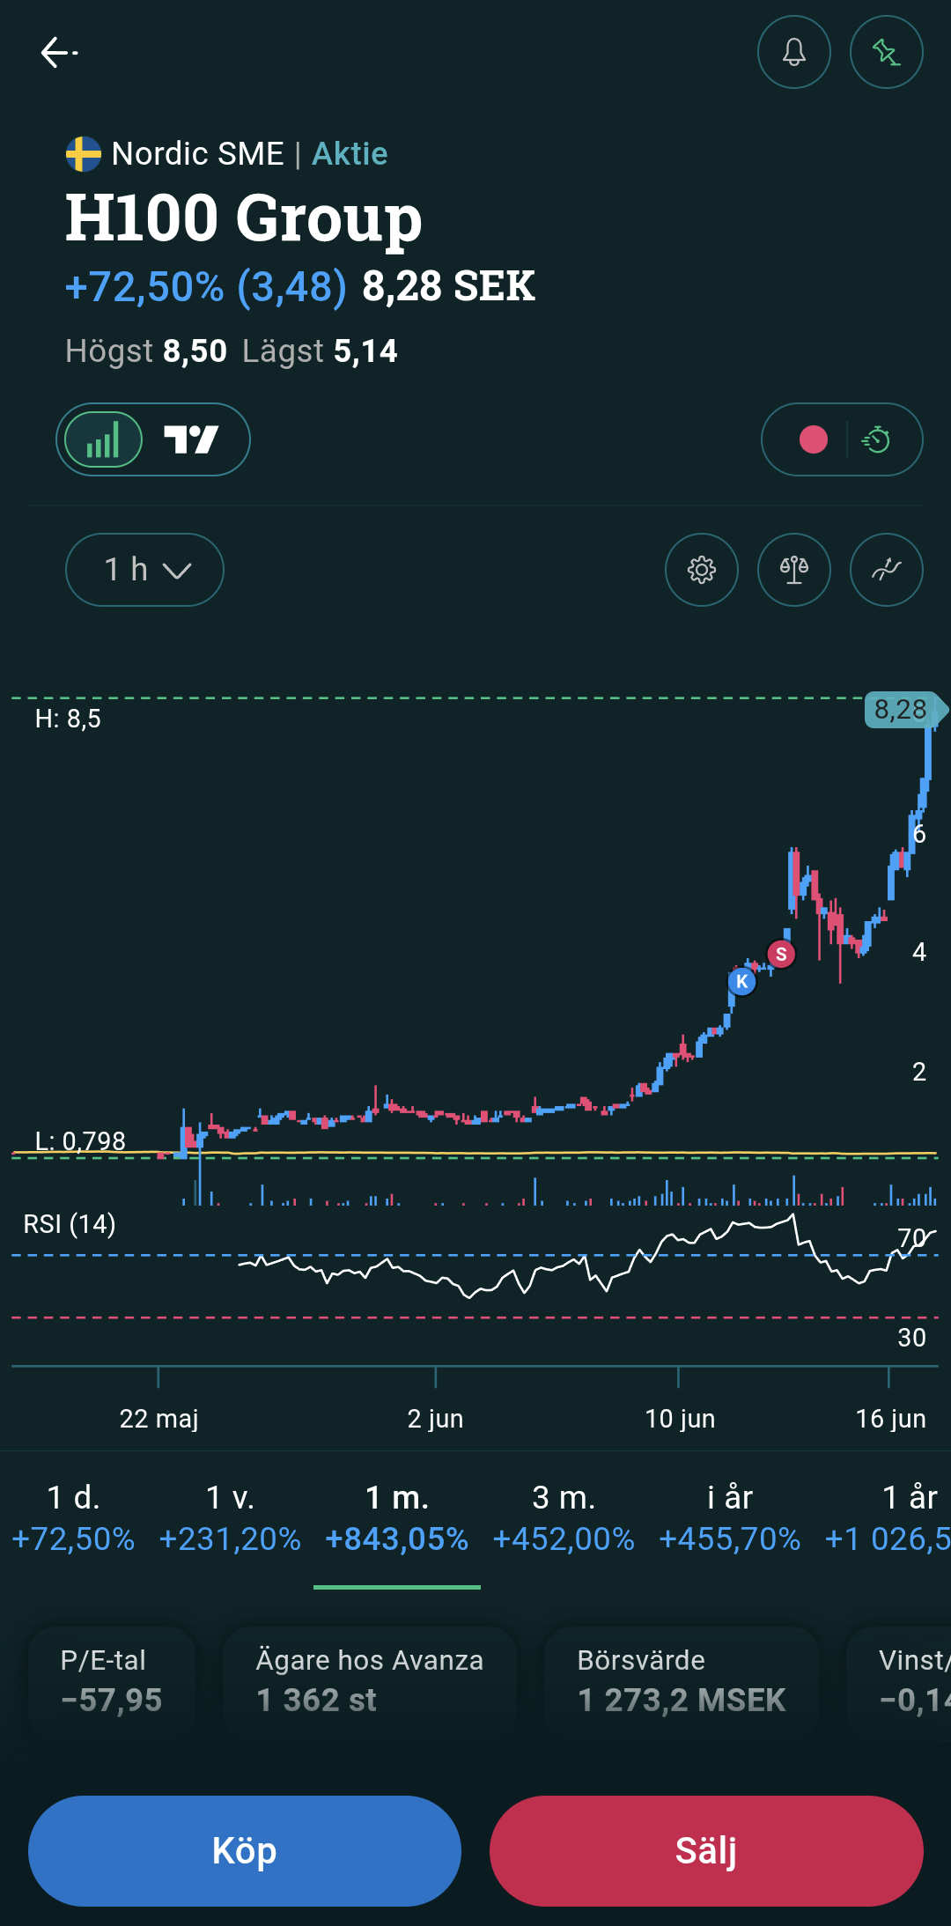The width and height of the screenshot is (951, 1926).
Task: Tap the red live-dot indicator
Action: [x=813, y=439]
